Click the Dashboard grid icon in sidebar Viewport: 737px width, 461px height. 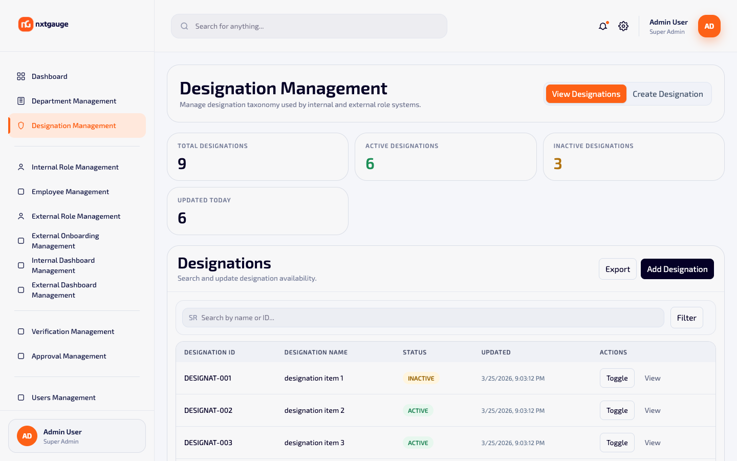21,76
